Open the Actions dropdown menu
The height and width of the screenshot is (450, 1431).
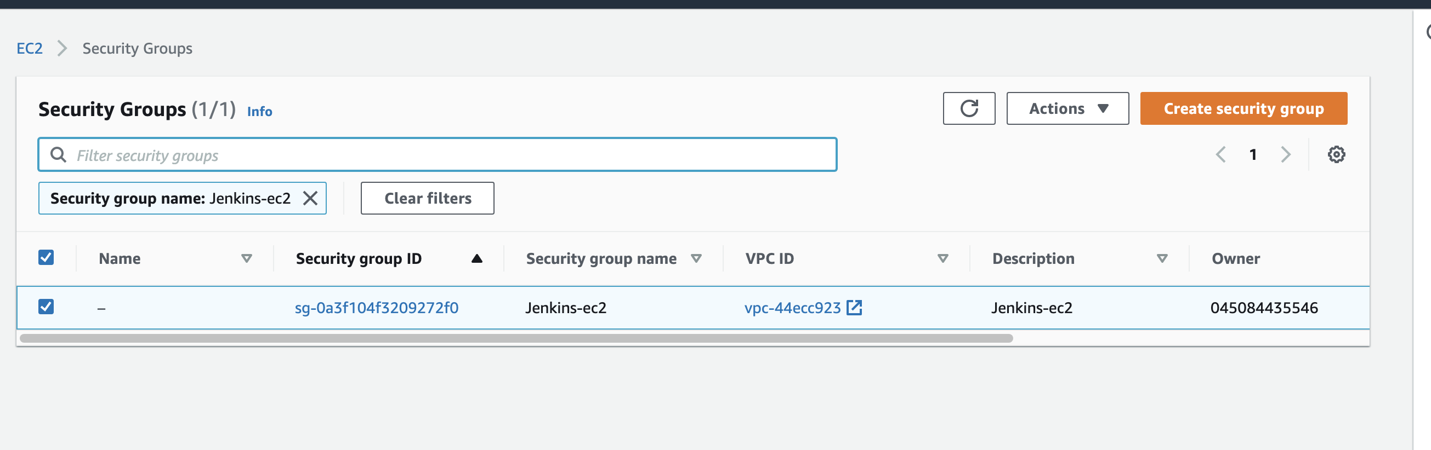[x=1067, y=109]
